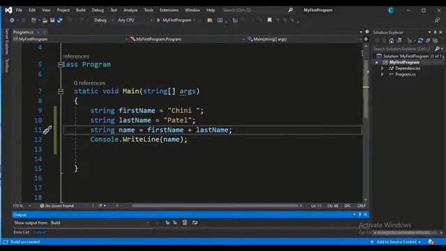Toggle the bookmark icon in the toolbar
The height and width of the screenshot is (251, 446).
pyautogui.click(x=270, y=20)
